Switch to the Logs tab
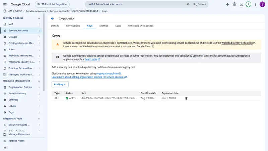The height and width of the screenshot is (151, 268). click(x=118, y=26)
